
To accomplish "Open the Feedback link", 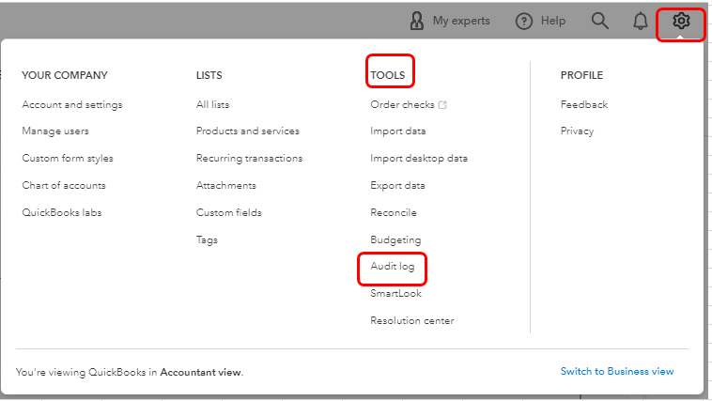I will tap(584, 104).
